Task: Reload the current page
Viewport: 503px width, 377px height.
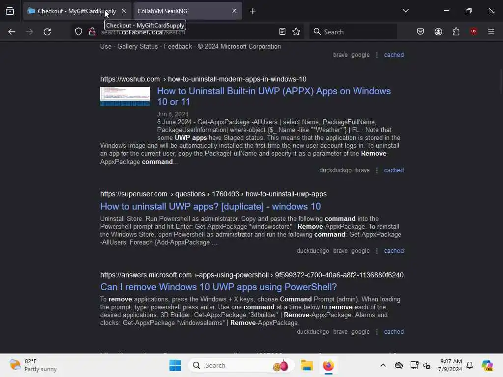Action: point(47,32)
